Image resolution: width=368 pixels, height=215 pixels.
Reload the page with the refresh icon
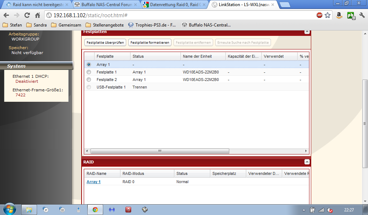coord(27,15)
